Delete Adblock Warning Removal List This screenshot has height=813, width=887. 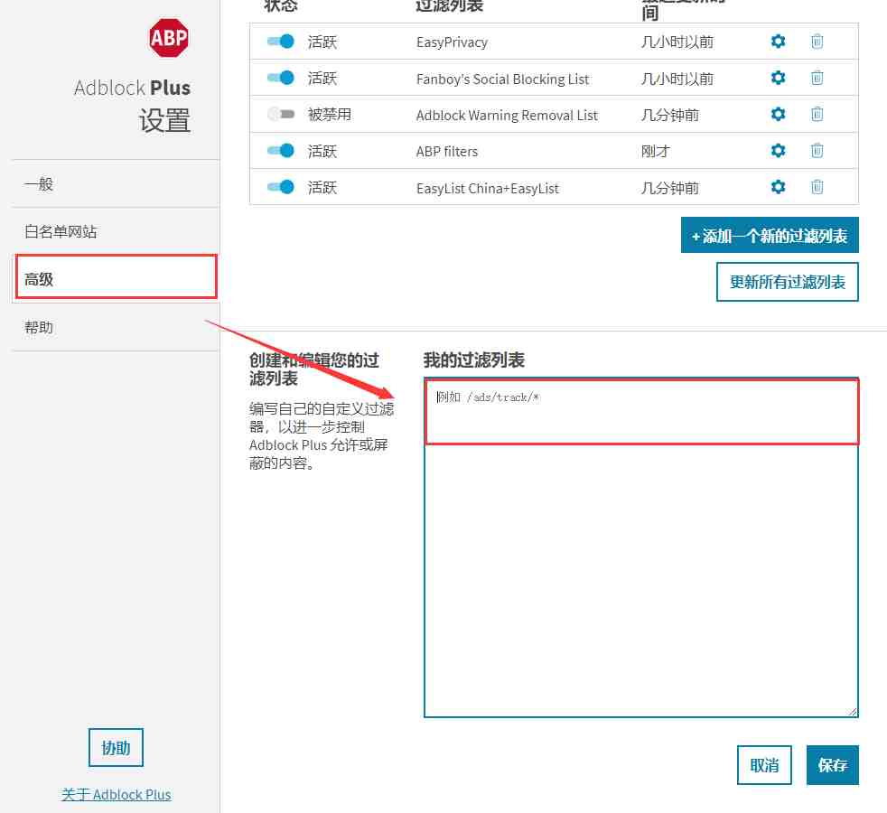click(x=817, y=115)
